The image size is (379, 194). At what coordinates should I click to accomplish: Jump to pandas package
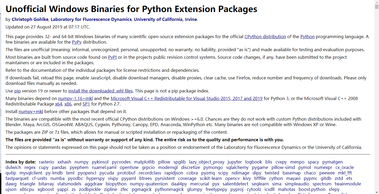coord(59,167)
